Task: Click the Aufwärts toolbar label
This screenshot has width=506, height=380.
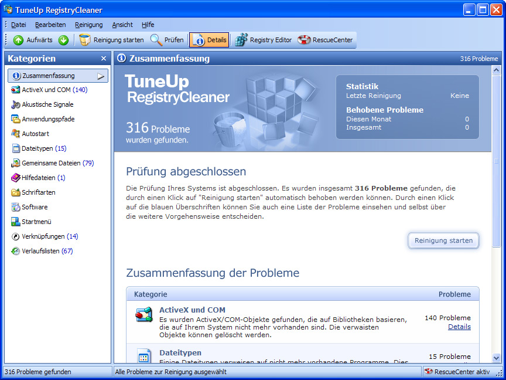Action: (39, 40)
